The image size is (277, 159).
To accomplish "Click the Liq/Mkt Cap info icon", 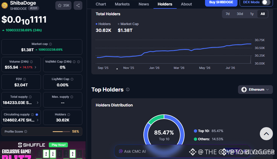I will click(x=72, y=79).
